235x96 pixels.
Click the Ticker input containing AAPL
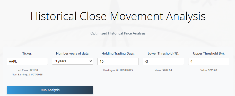point(27,62)
